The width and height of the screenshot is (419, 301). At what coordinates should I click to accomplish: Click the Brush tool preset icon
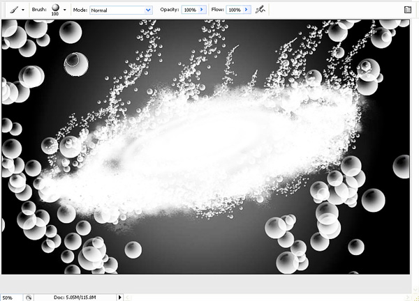pyautogui.click(x=14, y=10)
